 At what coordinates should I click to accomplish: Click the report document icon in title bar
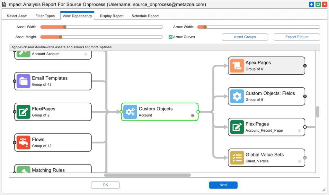tap(4, 5)
